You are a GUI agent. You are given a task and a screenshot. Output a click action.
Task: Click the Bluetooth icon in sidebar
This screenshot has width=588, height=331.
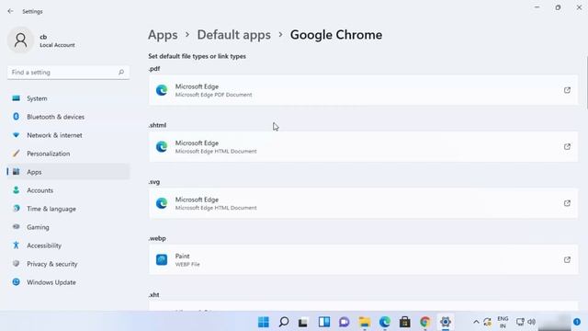tap(16, 117)
